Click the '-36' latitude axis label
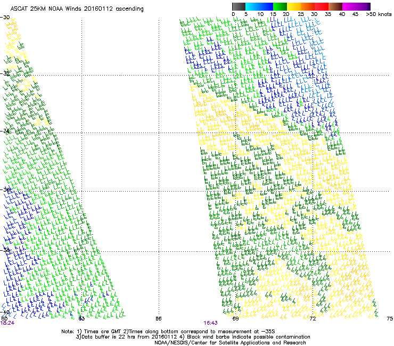Viewport: 394px width, 346px height. tap(5, 190)
